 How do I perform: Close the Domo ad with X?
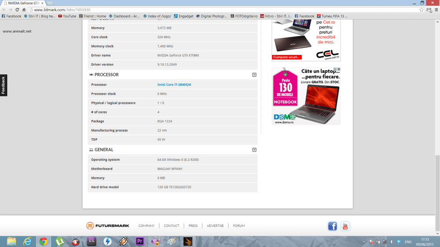[x=339, y=69]
